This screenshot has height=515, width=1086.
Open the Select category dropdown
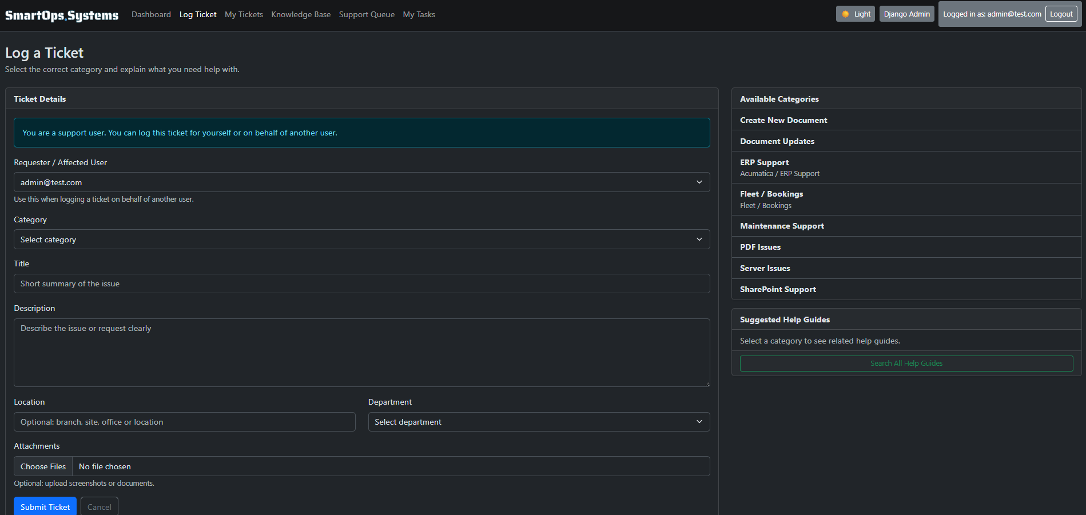[362, 239]
